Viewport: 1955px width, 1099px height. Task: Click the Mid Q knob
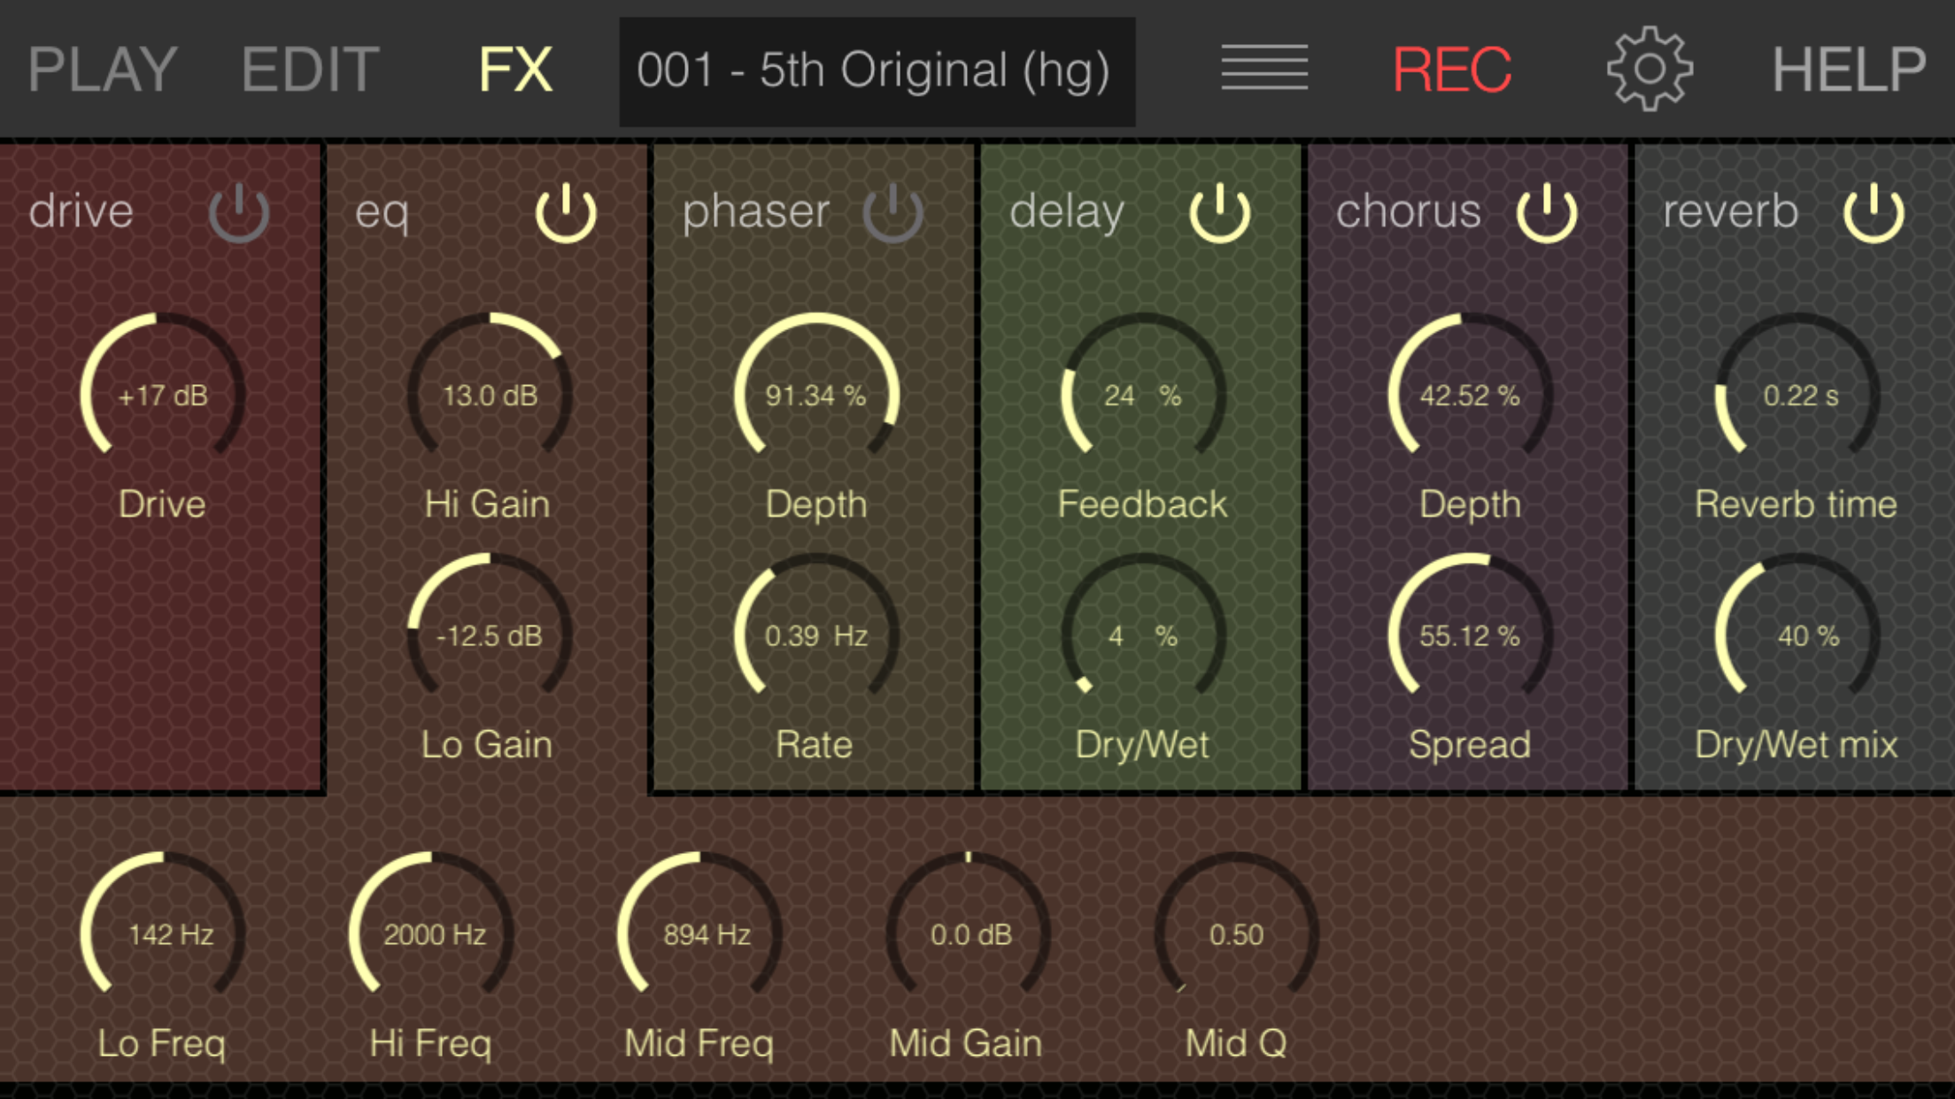1236,934
